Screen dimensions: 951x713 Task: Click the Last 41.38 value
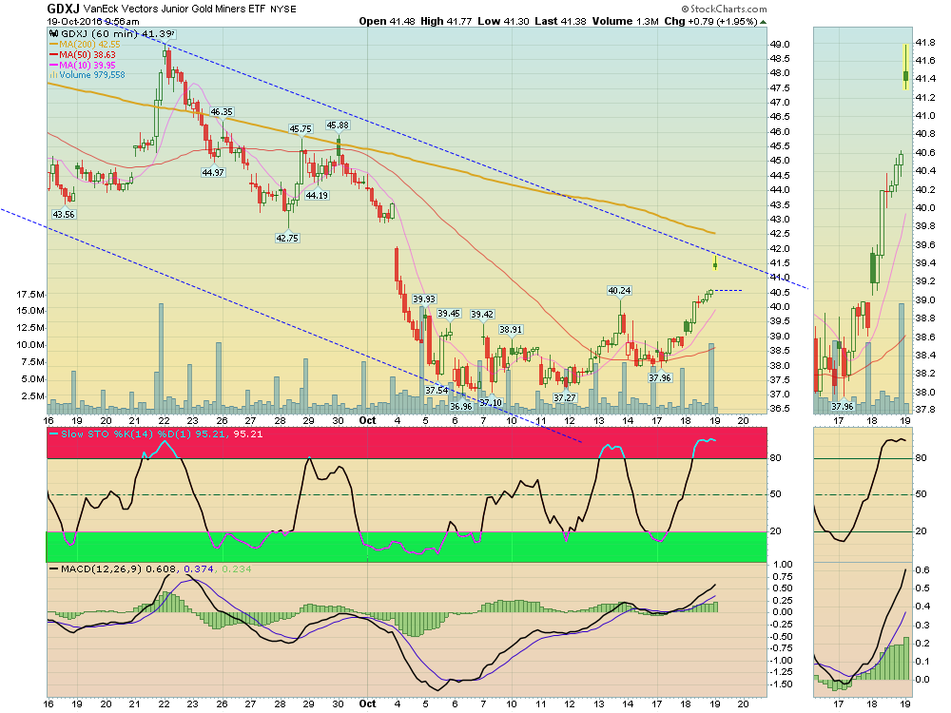[560, 21]
